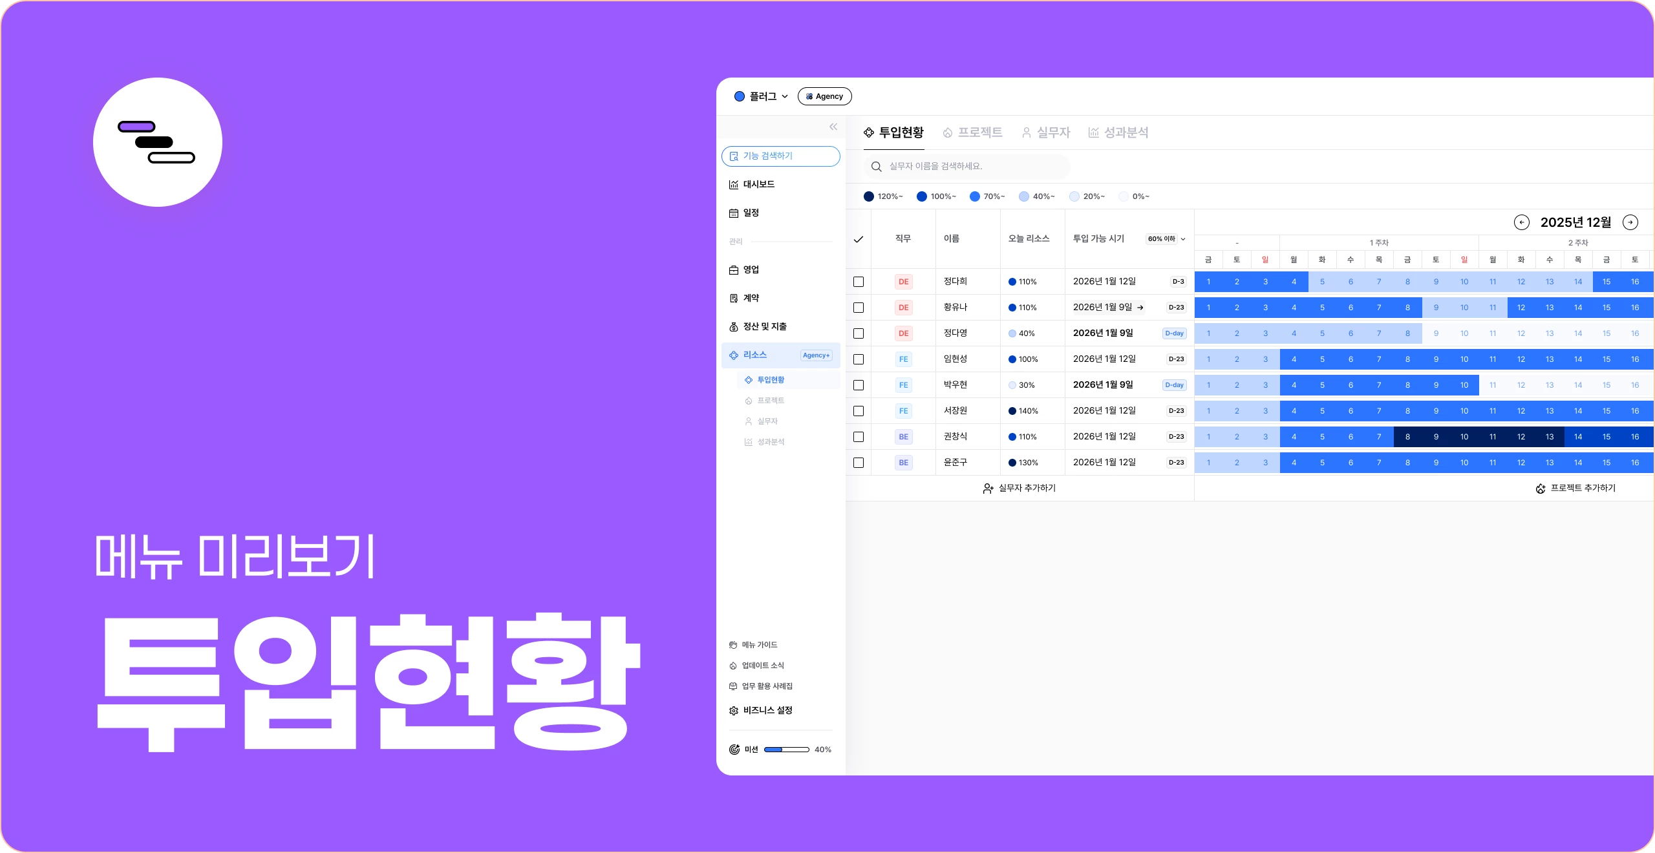Click the 업데이트 소식 flame icon
This screenshot has width=1655, height=853.
tap(734, 666)
